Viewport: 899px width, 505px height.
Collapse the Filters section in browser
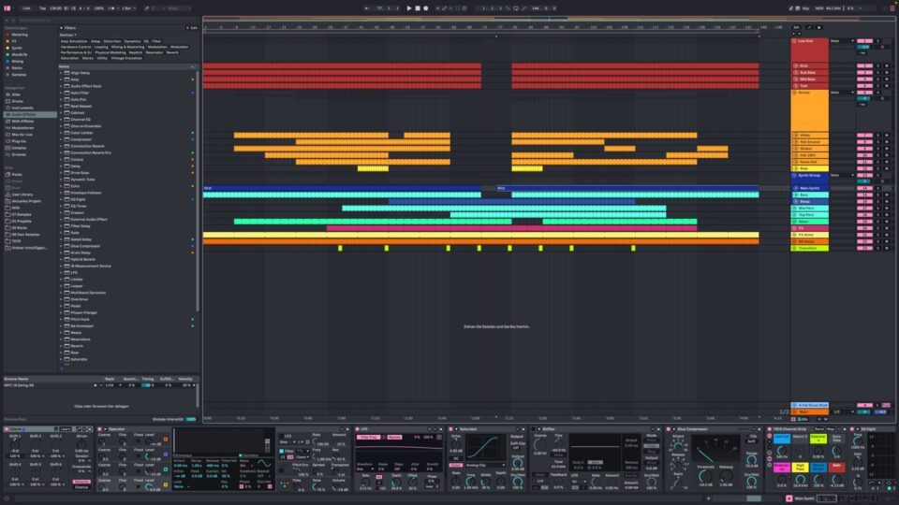click(x=61, y=28)
